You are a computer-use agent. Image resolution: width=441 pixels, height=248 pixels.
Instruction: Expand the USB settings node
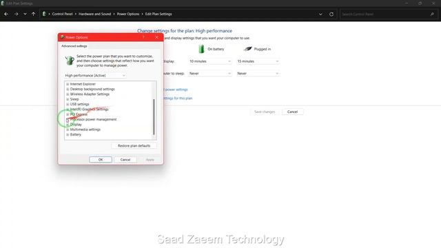(68, 104)
